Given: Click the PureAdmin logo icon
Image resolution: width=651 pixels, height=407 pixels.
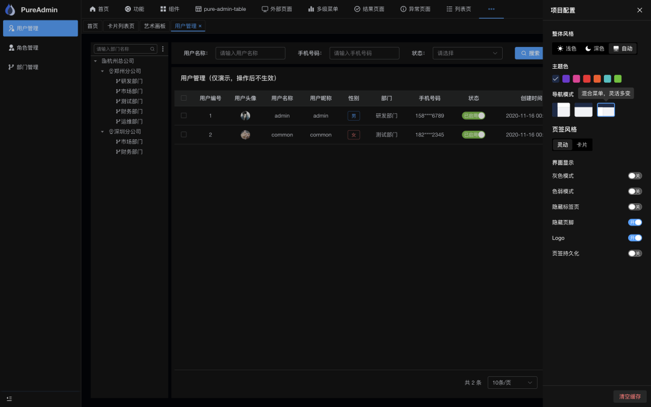Looking at the screenshot, I should pos(10,10).
